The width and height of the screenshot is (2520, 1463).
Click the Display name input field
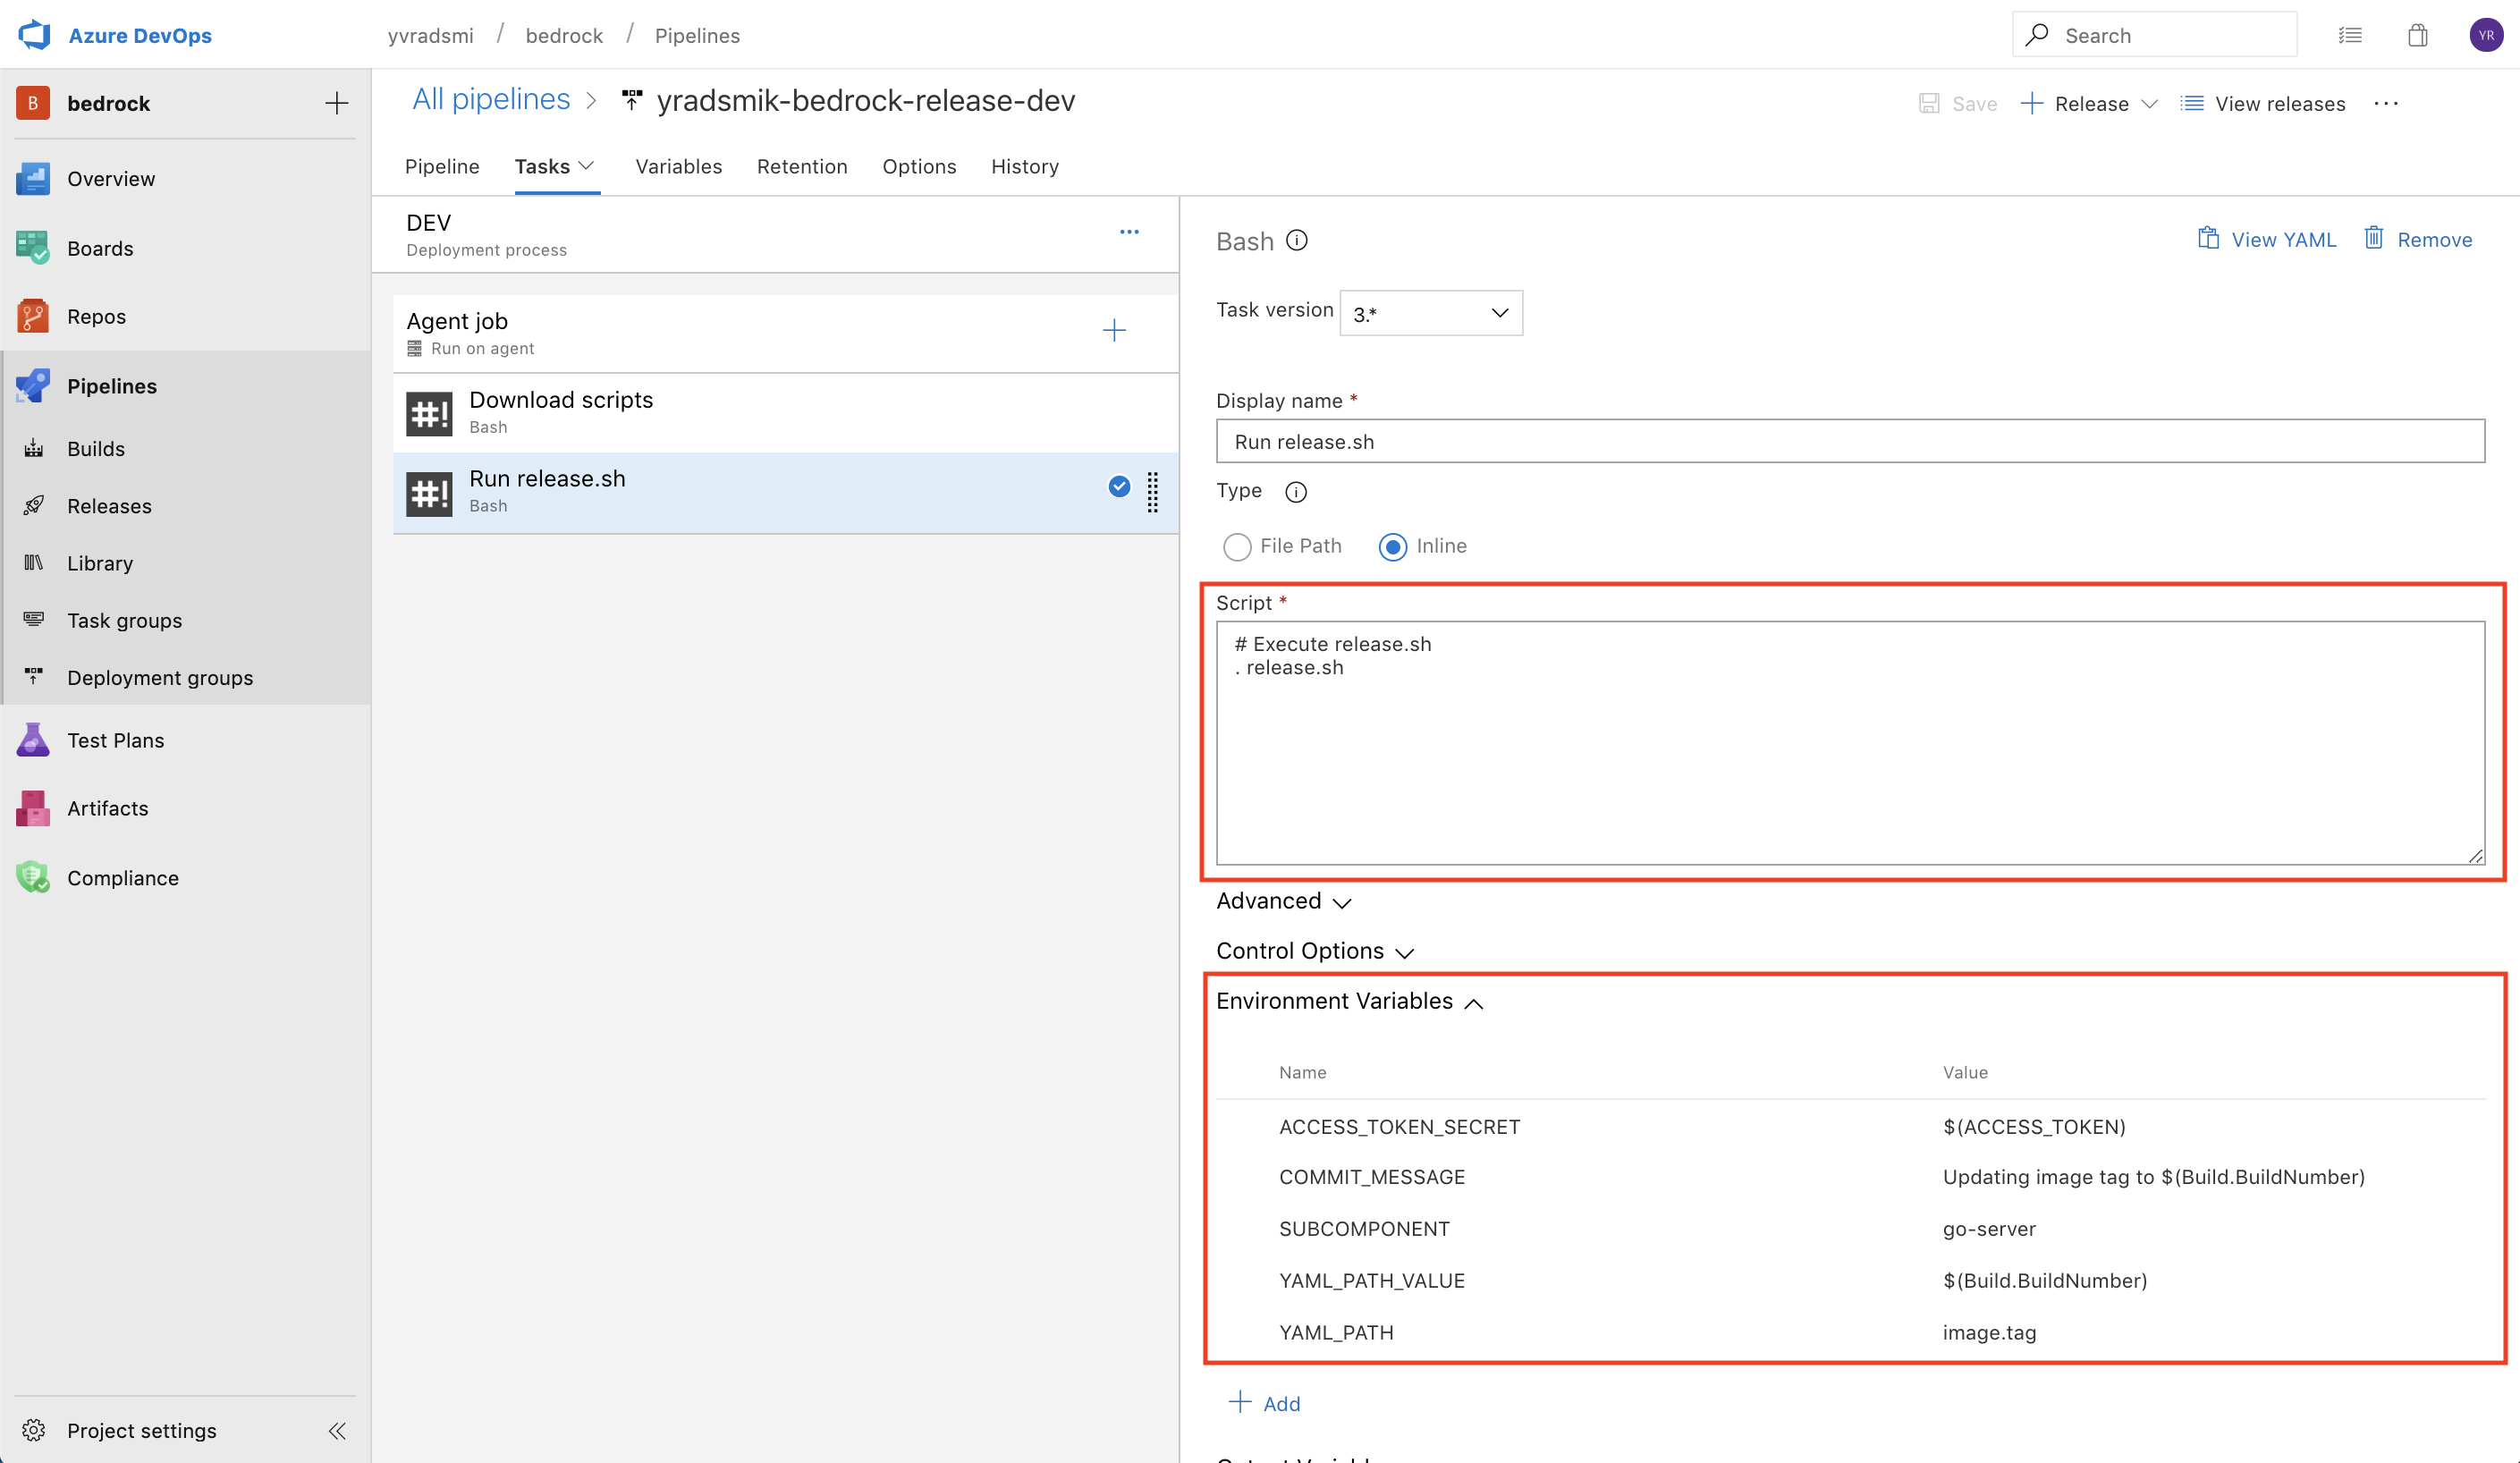point(1850,441)
